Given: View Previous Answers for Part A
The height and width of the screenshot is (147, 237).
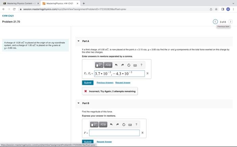Looking at the screenshot, I should [105, 83].
